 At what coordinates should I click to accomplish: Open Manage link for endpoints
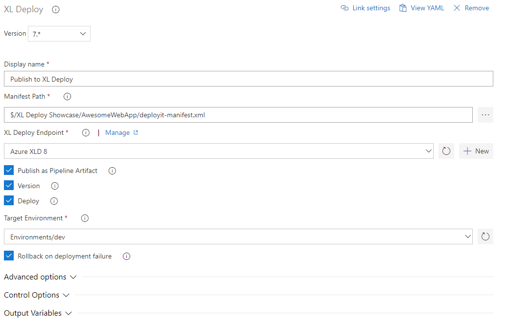point(118,132)
